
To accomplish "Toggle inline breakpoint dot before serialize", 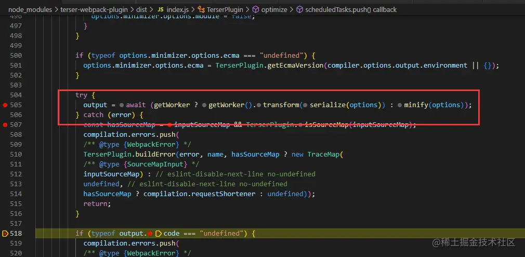I will coord(305,105).
